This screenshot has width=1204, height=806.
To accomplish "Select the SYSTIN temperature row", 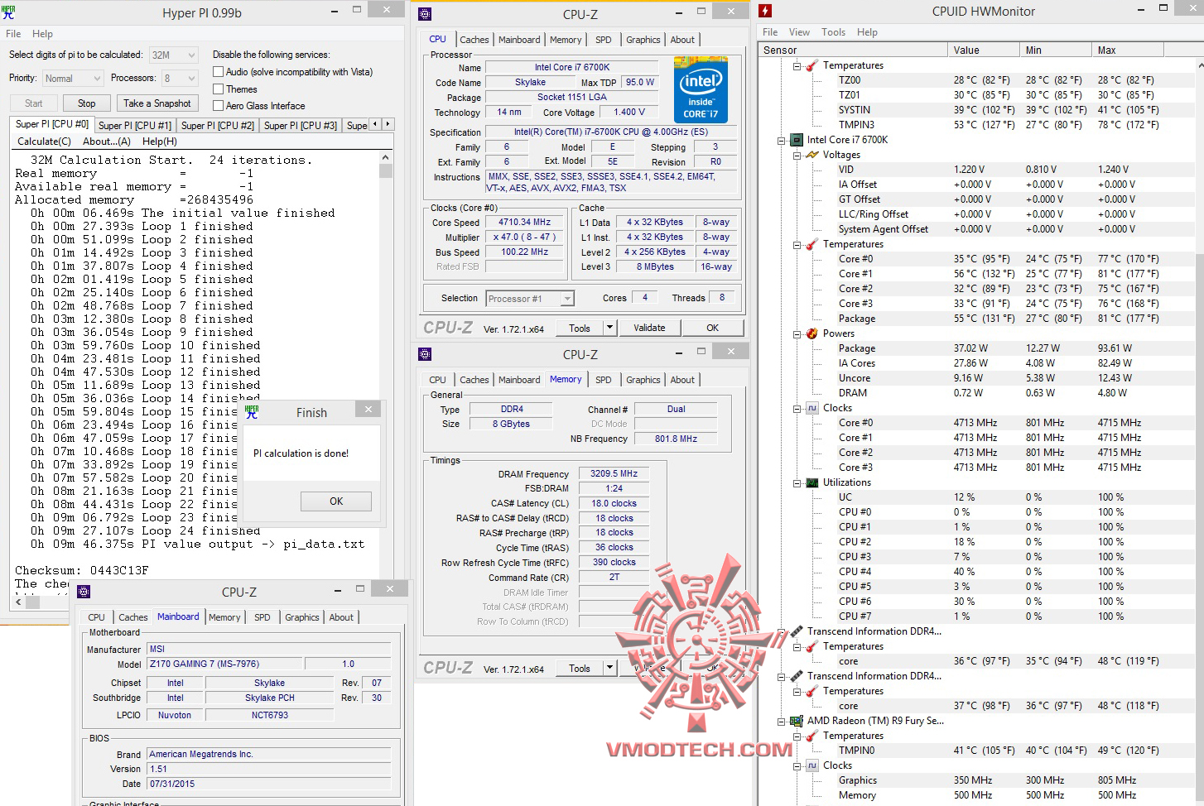I will pyautogui.click(x=977, y=110).
